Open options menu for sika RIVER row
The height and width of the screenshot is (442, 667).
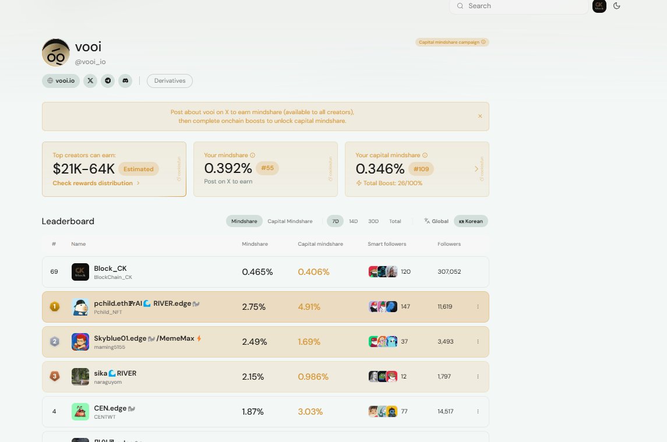(x=478, y=377)
